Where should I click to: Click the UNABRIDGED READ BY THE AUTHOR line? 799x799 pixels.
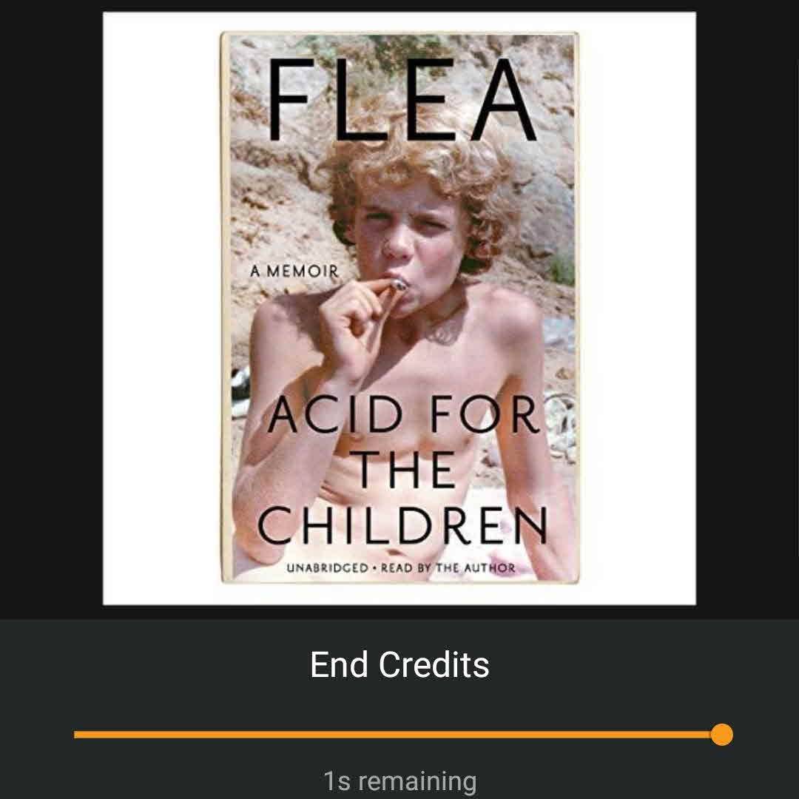400,567
